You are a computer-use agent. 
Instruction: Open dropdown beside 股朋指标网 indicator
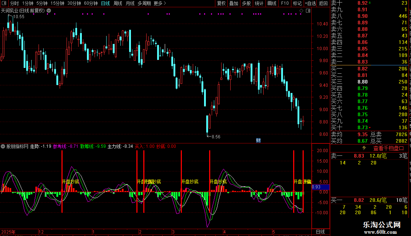[x=3, y=147]
